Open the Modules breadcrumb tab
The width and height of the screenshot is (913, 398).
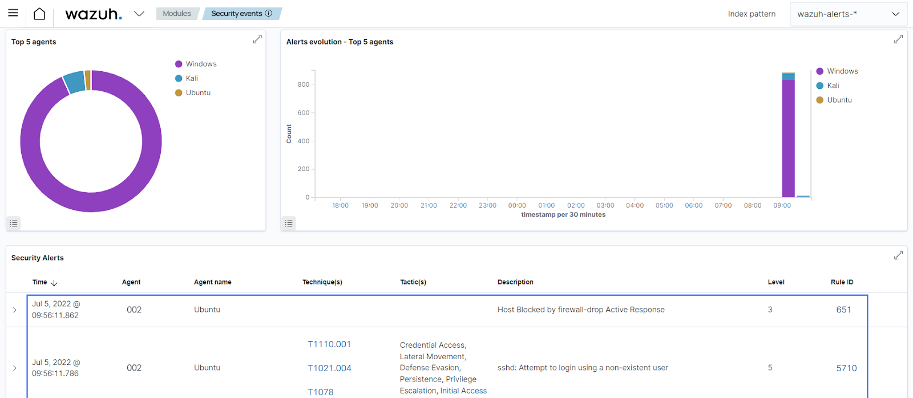pos(177,14)
